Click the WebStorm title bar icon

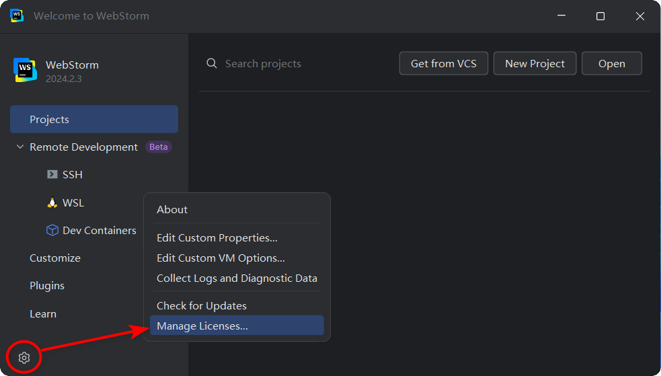click(17, 15)
